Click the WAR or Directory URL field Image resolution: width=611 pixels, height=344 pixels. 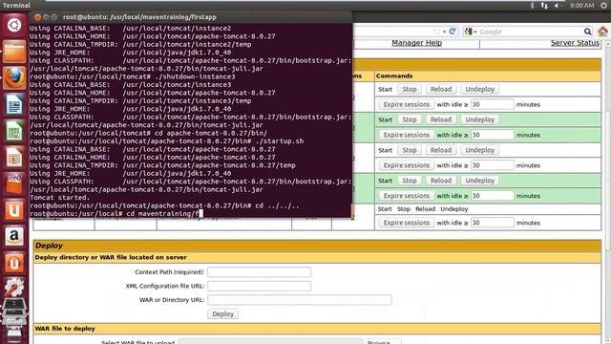(x=300, y=300)
